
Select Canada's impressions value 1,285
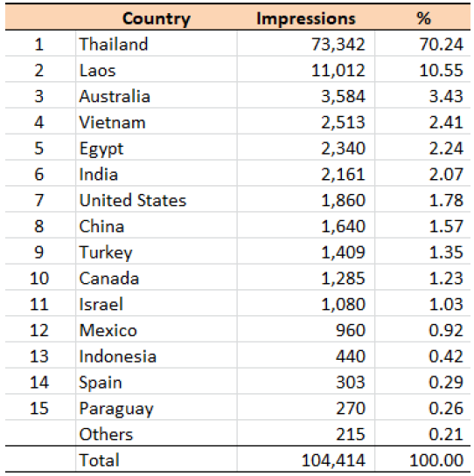click(343, 279)
